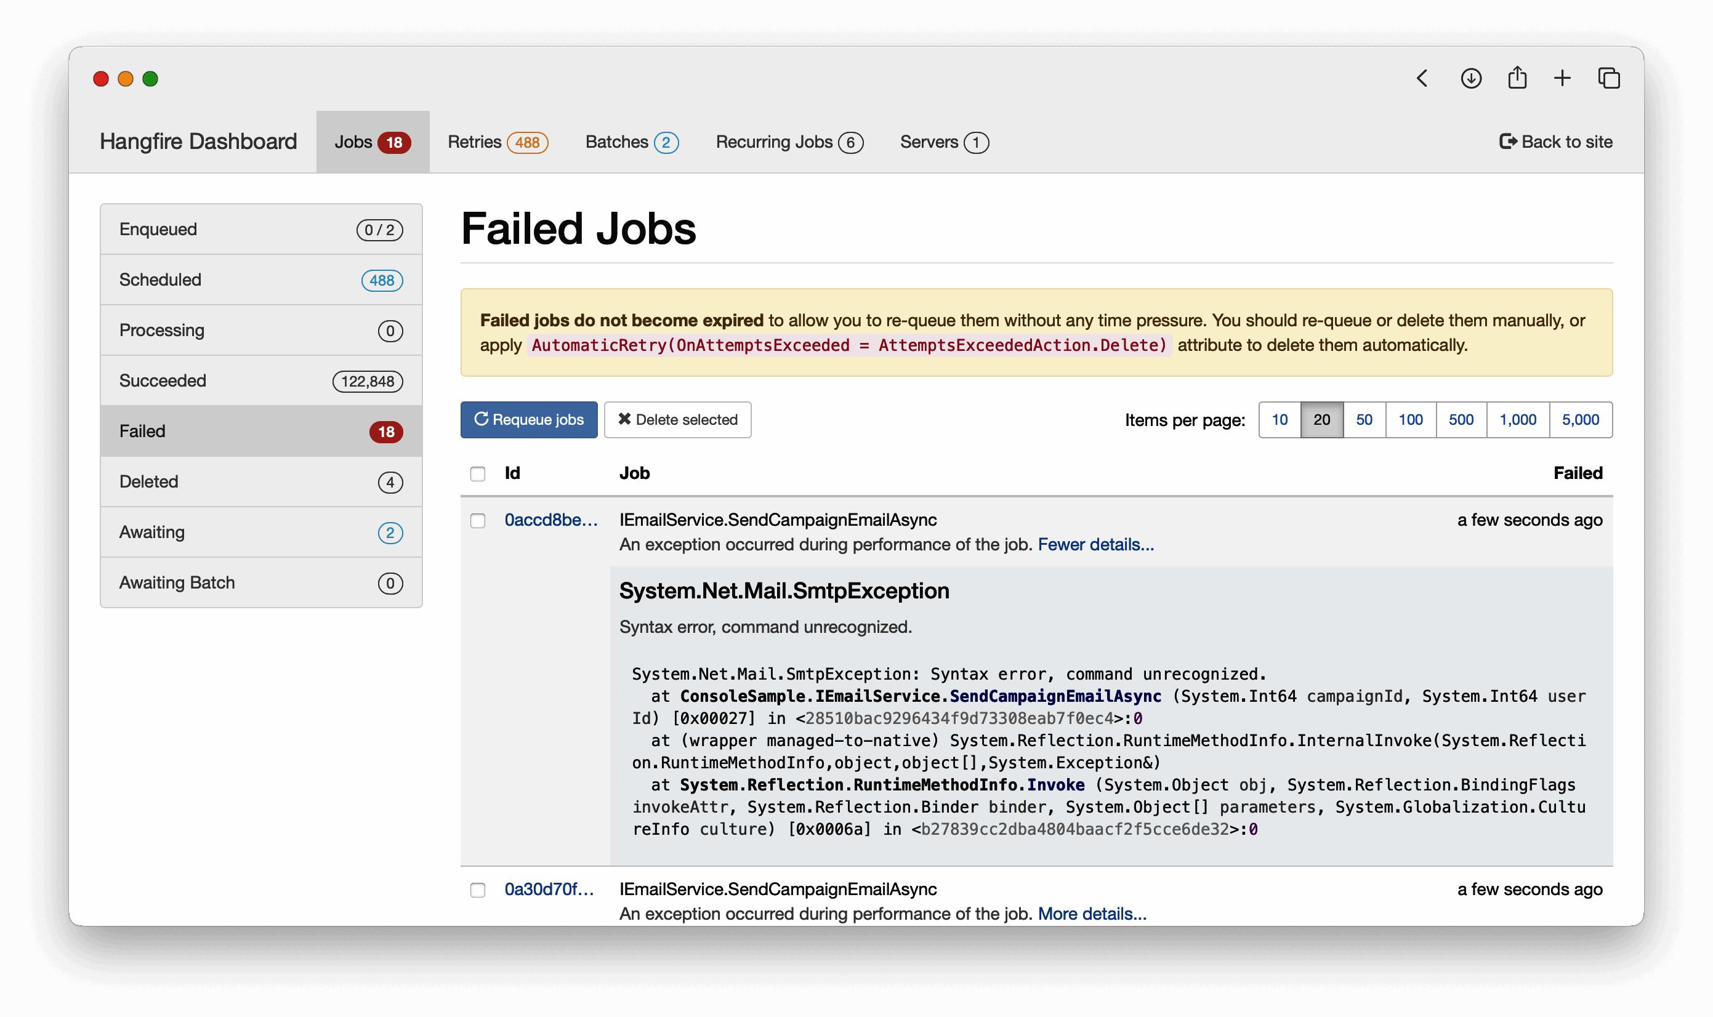Open a new tab with plus icon
This screenshot has width=1713, height=1017.
[x=1562, y=79]
